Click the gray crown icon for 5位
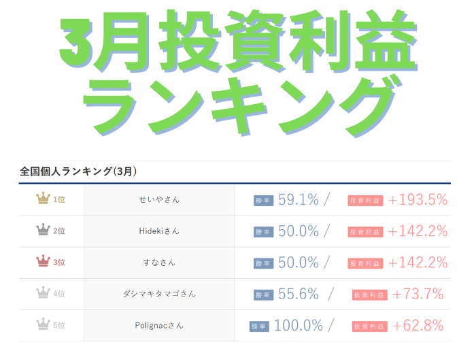The width and height of the screenshot is (476, 357). (x=43, y=325)
